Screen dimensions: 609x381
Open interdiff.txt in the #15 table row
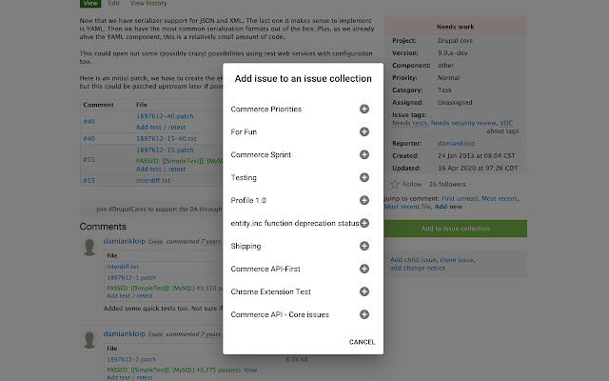tap(153, 180)
